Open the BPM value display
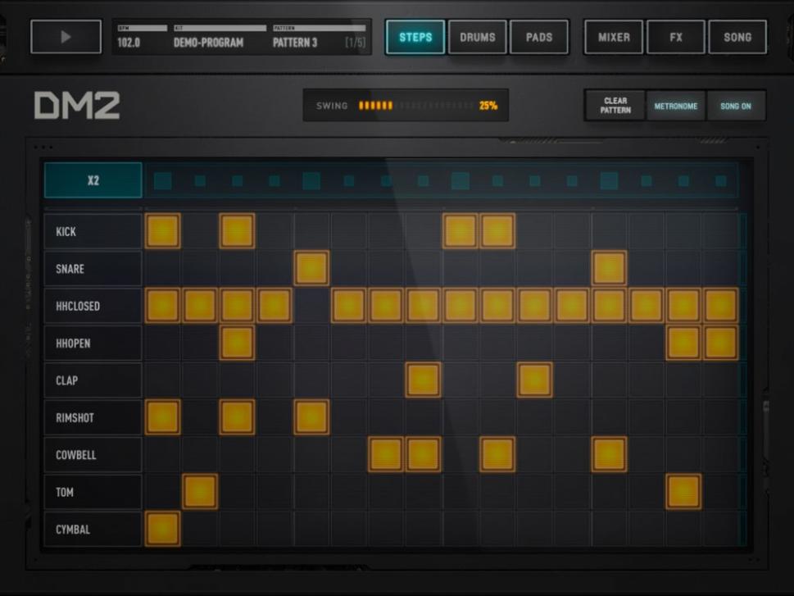The width and height of the screenshot is (794, 596). click(135, 36)
